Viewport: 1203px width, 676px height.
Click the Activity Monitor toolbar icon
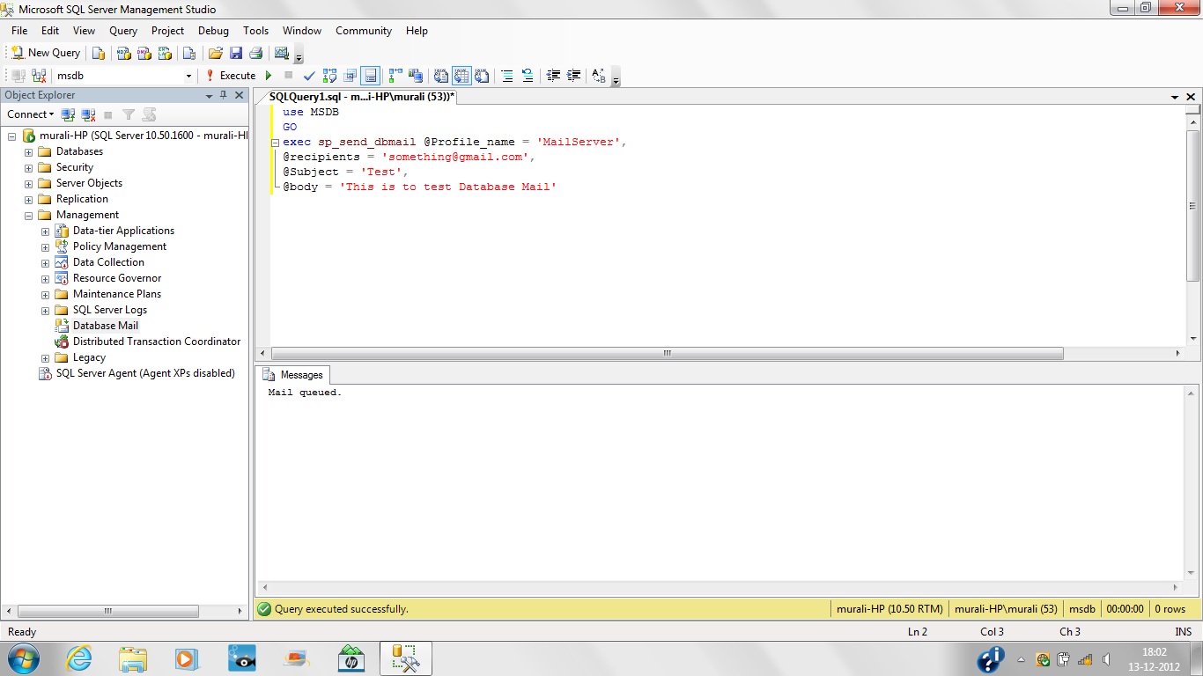pyautogui.click(x=282, y=53)
